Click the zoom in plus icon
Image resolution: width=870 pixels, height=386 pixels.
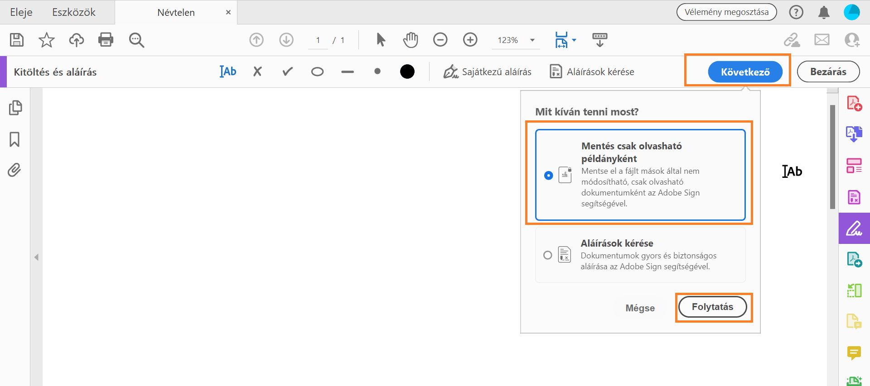(470, 40)
